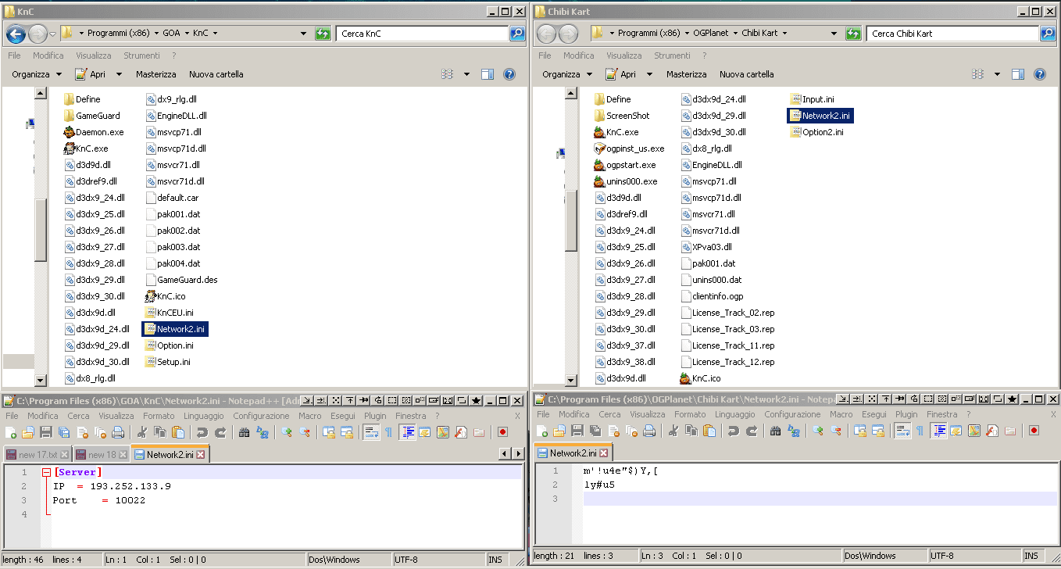Click Print icon in KnC Notepad++ toolbar

tap(118, 431)
